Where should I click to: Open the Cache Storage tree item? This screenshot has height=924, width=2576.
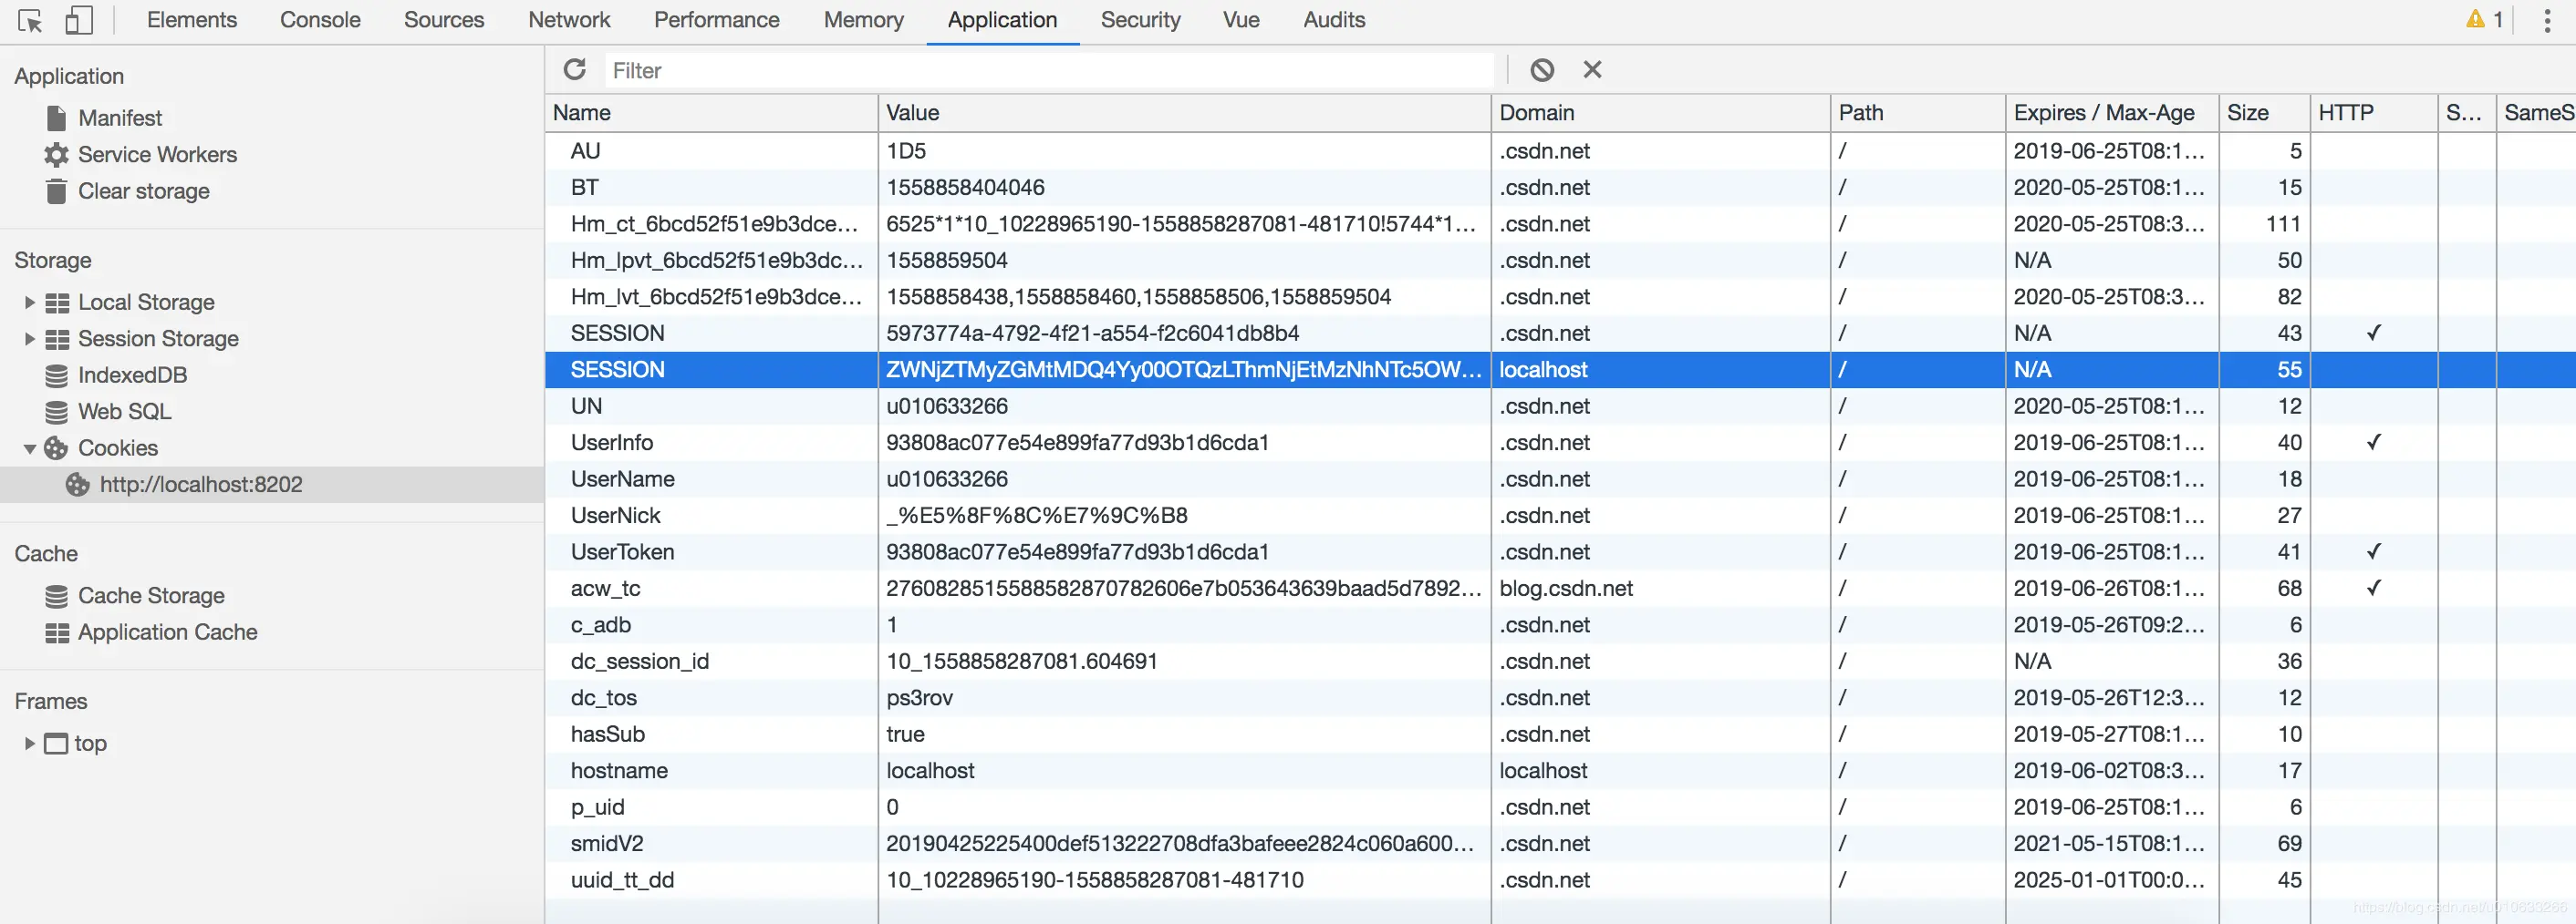point(152,596)
